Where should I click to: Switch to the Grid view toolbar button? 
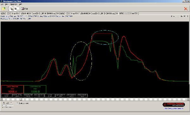pos(25,9)
